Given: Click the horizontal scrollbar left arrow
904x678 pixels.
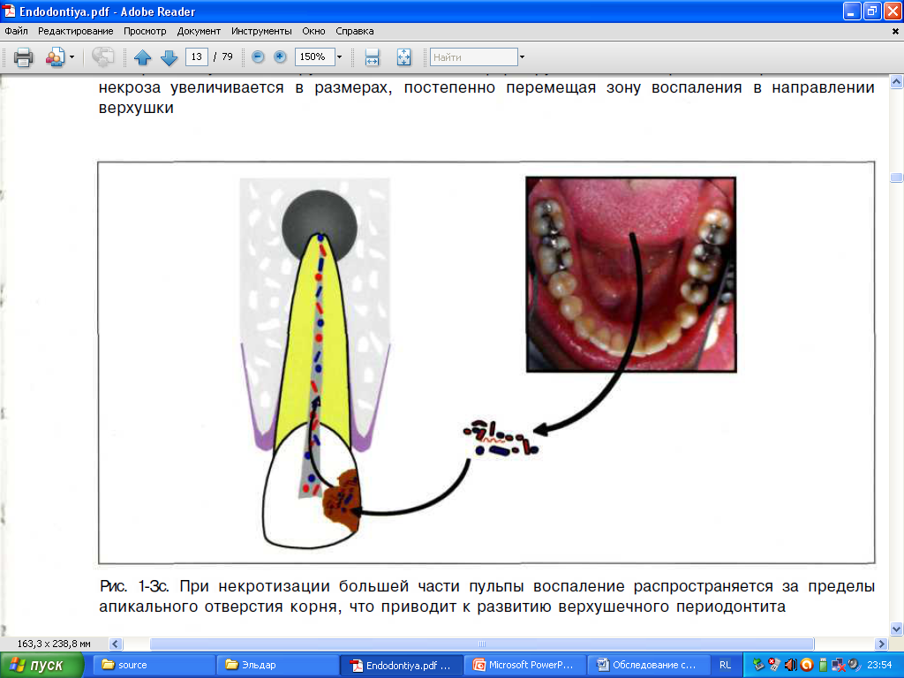Looking at the screenshot, I should tap(116, 644).
